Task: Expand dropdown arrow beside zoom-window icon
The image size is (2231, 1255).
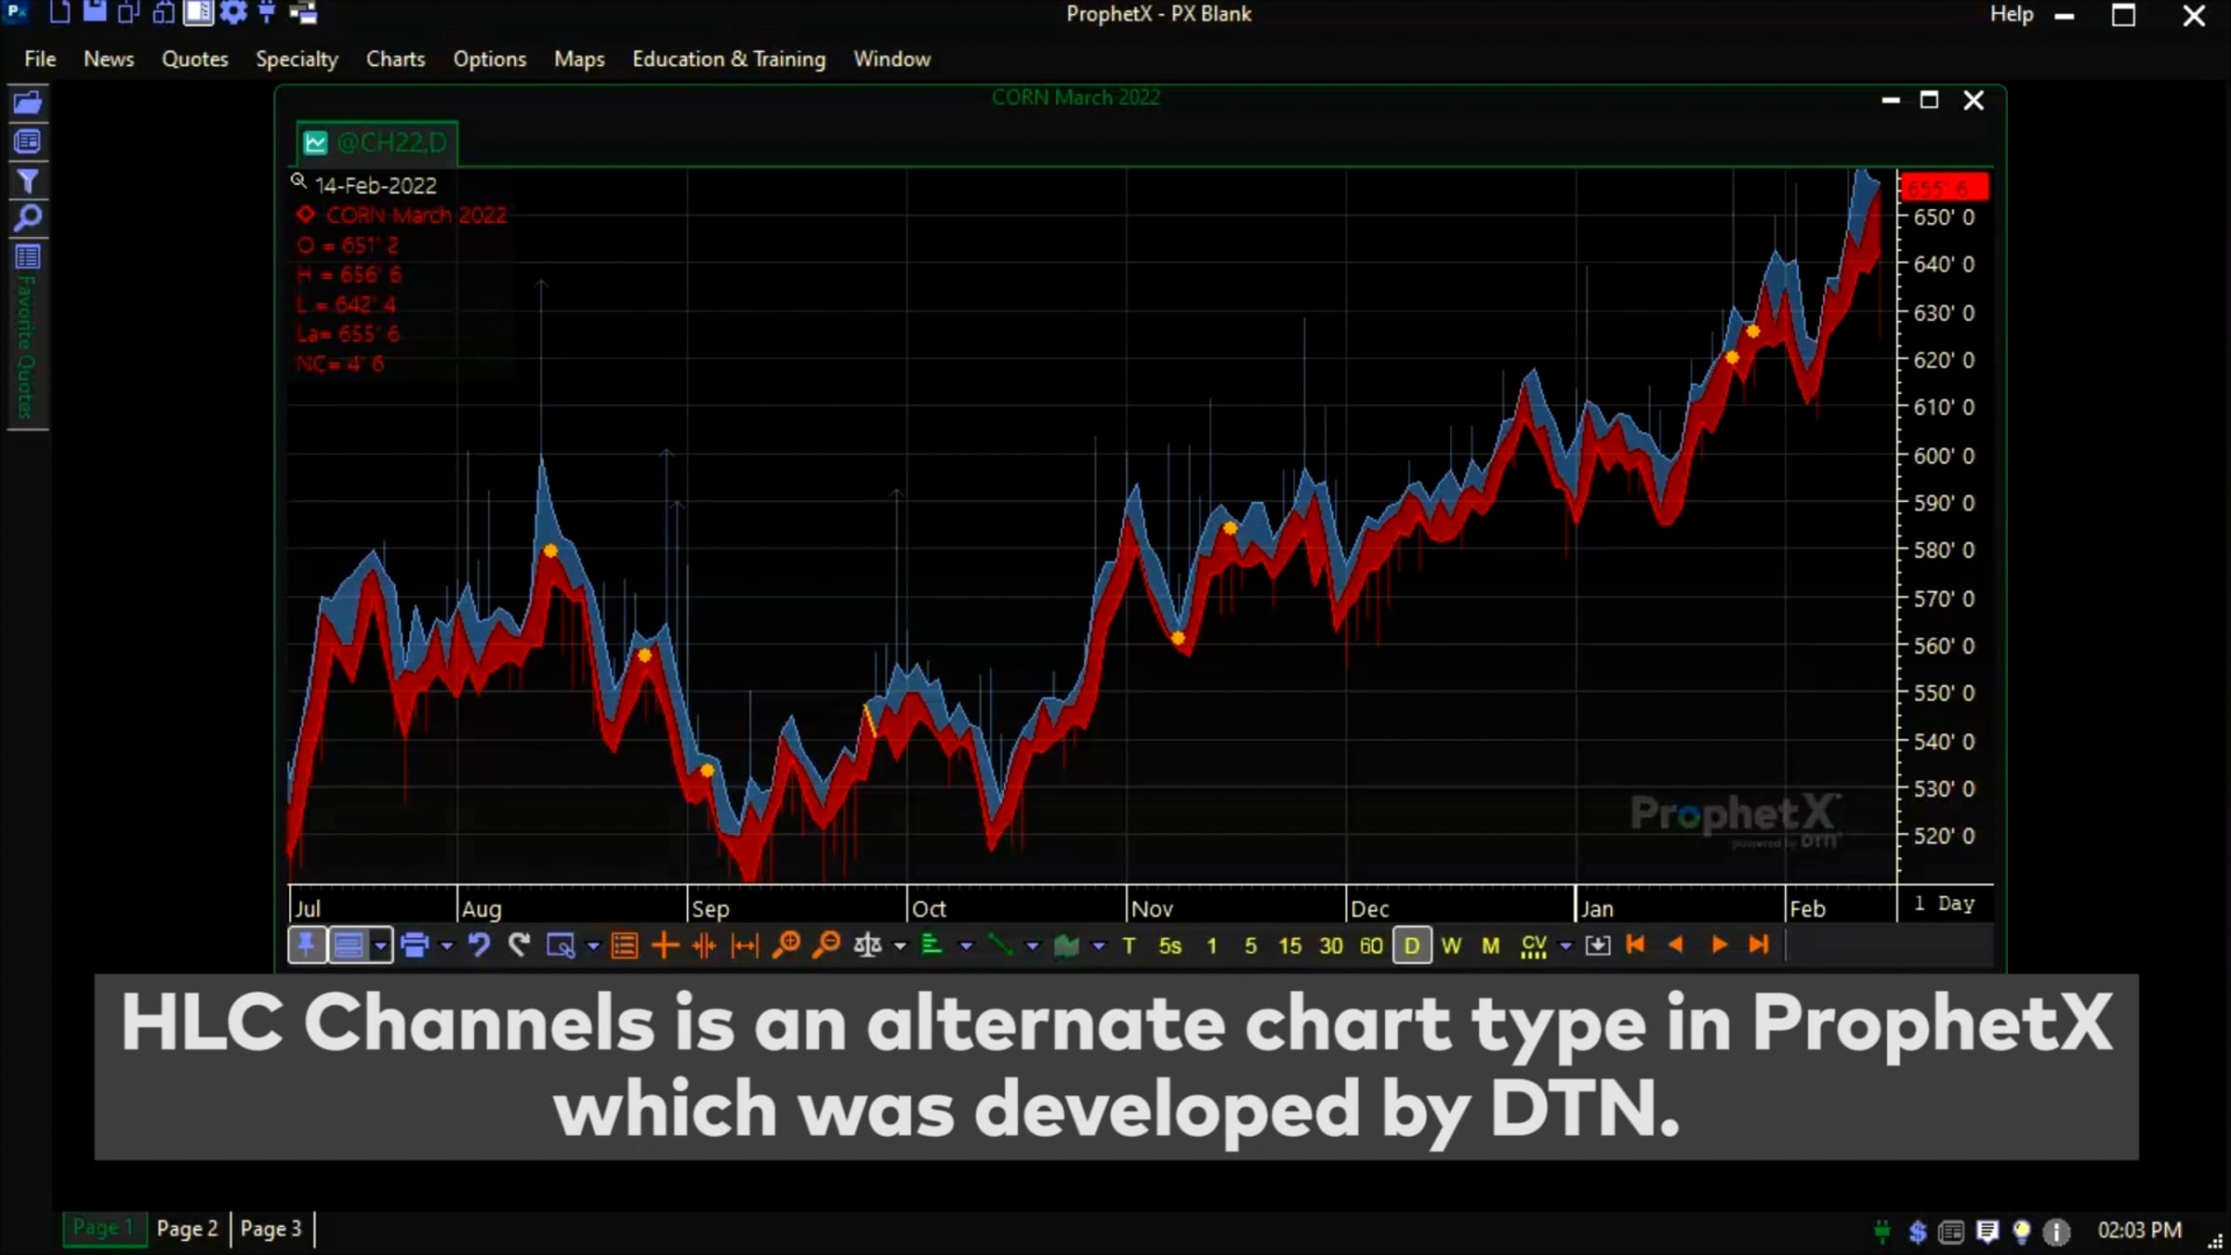Action: pyautogui.click(x=593, y=946)
